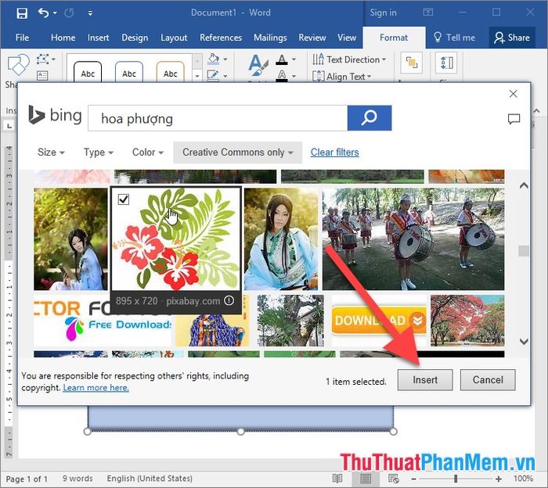Select the drum marching band thumbnail
Viewport: 548px width, 488px height.
(413, 239)
